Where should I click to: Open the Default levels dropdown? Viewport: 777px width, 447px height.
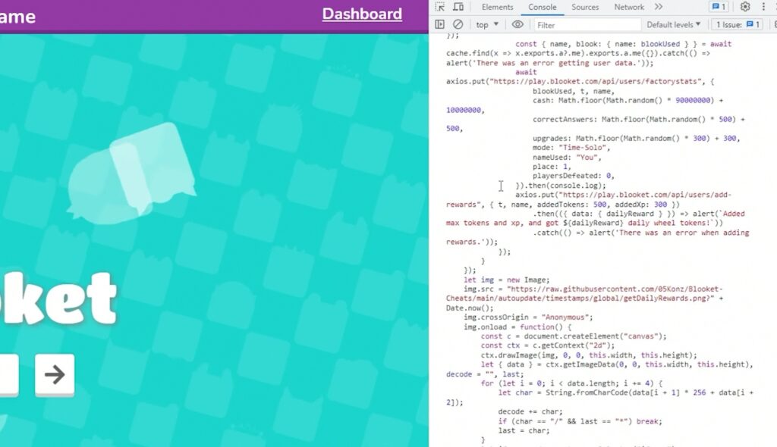click(x=674, y=24)
